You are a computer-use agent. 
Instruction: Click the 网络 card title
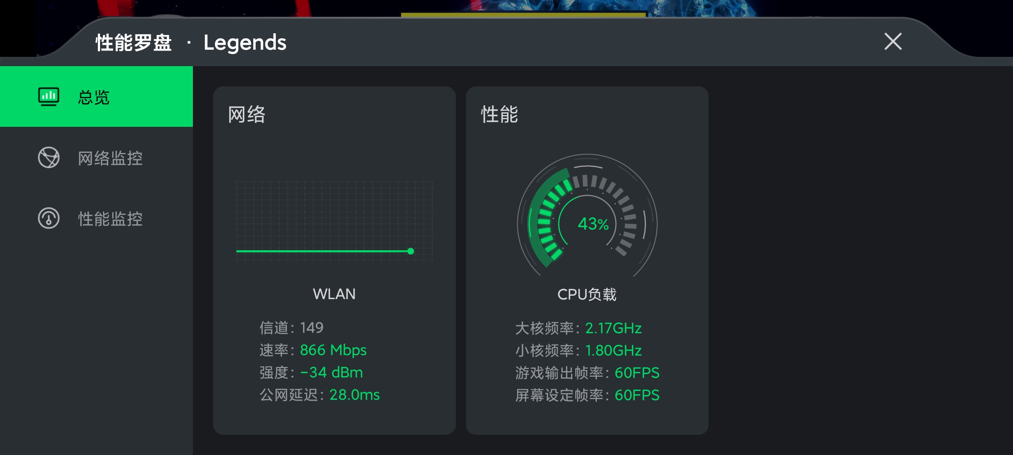pos(246,115)
